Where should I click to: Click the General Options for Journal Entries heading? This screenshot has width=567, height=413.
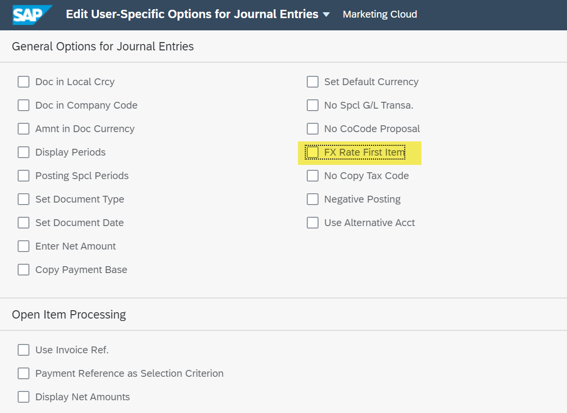(x=103, y=46)
